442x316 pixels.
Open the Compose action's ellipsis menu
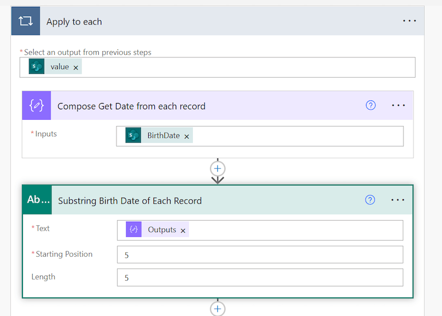tap(398, 105)
